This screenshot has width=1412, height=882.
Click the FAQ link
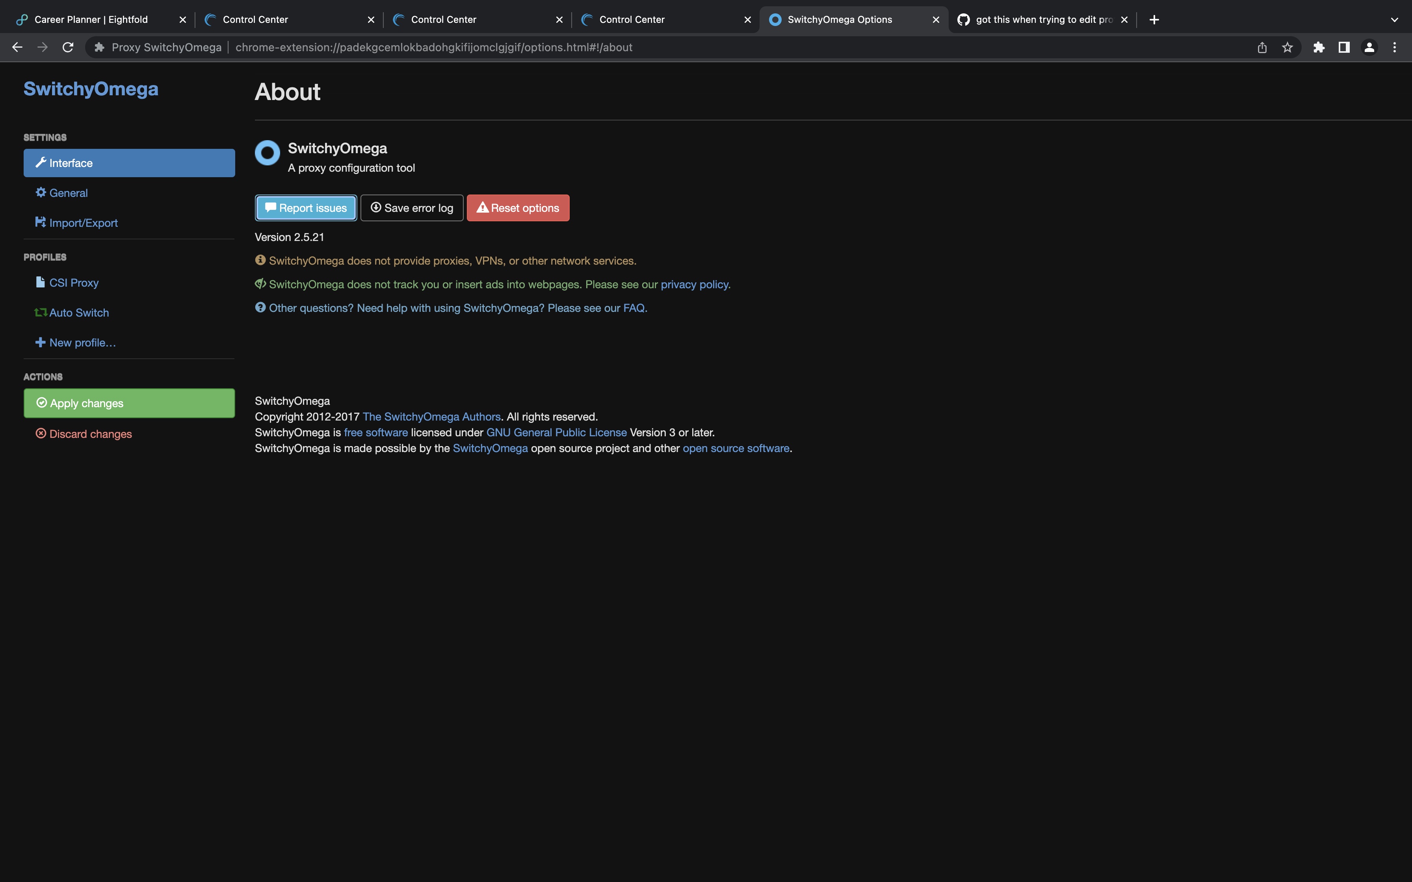click(633, 308)
